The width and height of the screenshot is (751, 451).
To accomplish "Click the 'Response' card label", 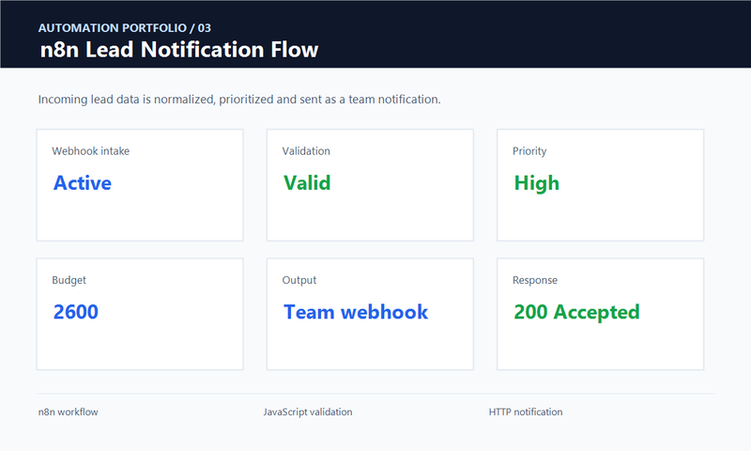I will click(535, 280).
